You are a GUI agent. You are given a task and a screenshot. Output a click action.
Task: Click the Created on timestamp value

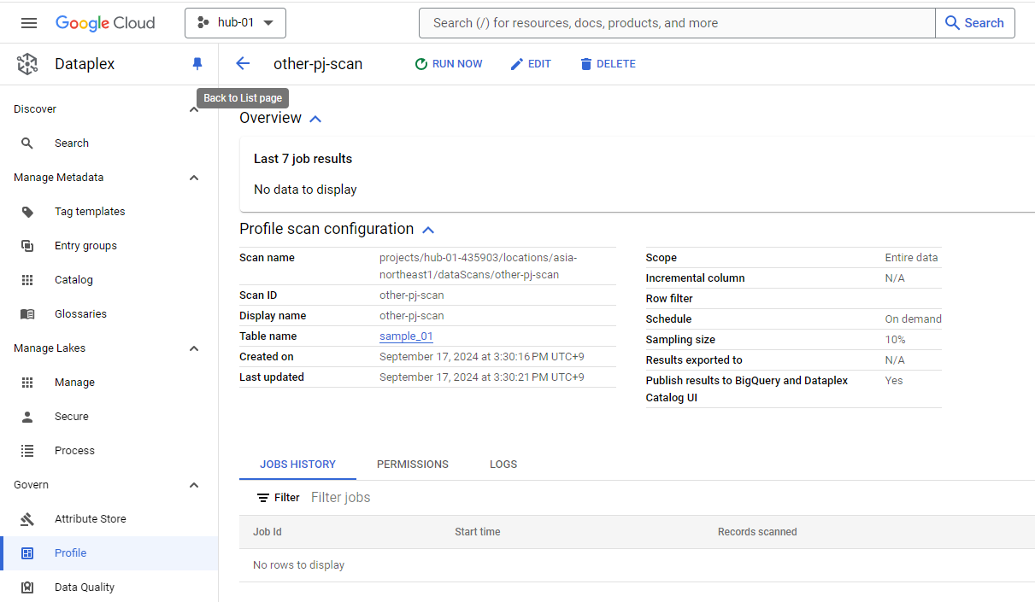482,357
